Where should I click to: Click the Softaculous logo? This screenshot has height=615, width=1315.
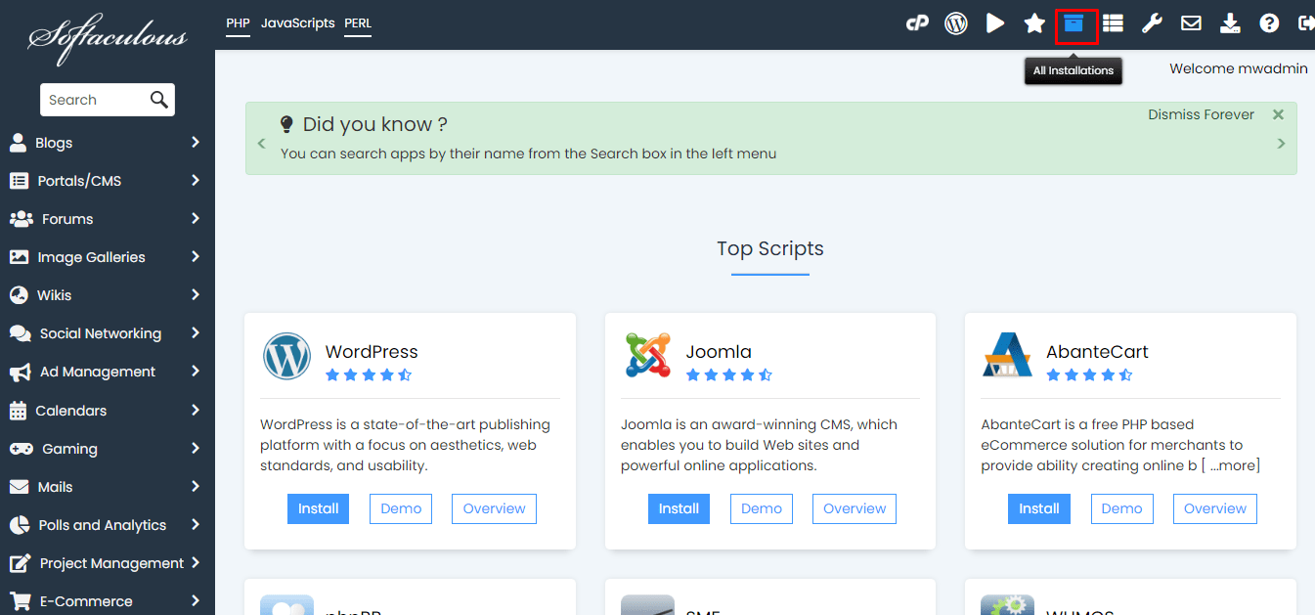click(x=108, y=39)
